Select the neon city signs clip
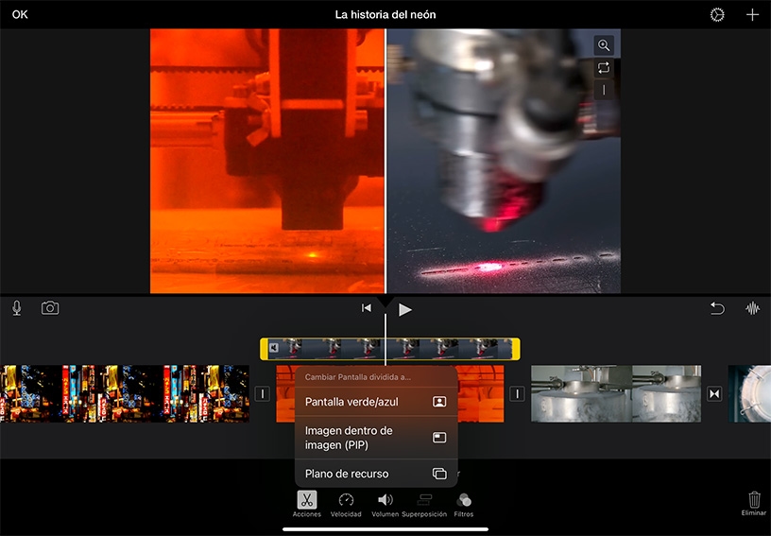The height and width of the screenshot is (536, 771). (x=125, y=393)
